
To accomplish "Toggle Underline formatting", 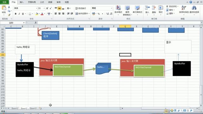I will tap(23, 14).
